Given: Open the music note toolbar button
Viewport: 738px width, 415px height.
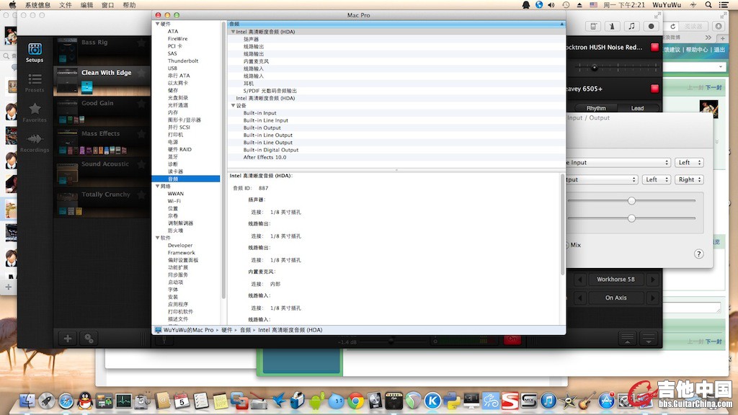Looking at the screenshot, I should pos(631,27).
